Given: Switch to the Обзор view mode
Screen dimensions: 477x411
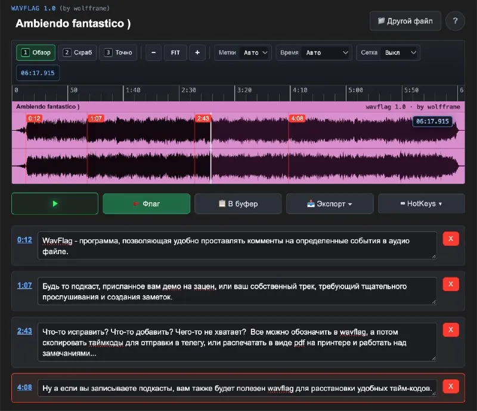Looking at the screenshot, I should tap(36, 52).
